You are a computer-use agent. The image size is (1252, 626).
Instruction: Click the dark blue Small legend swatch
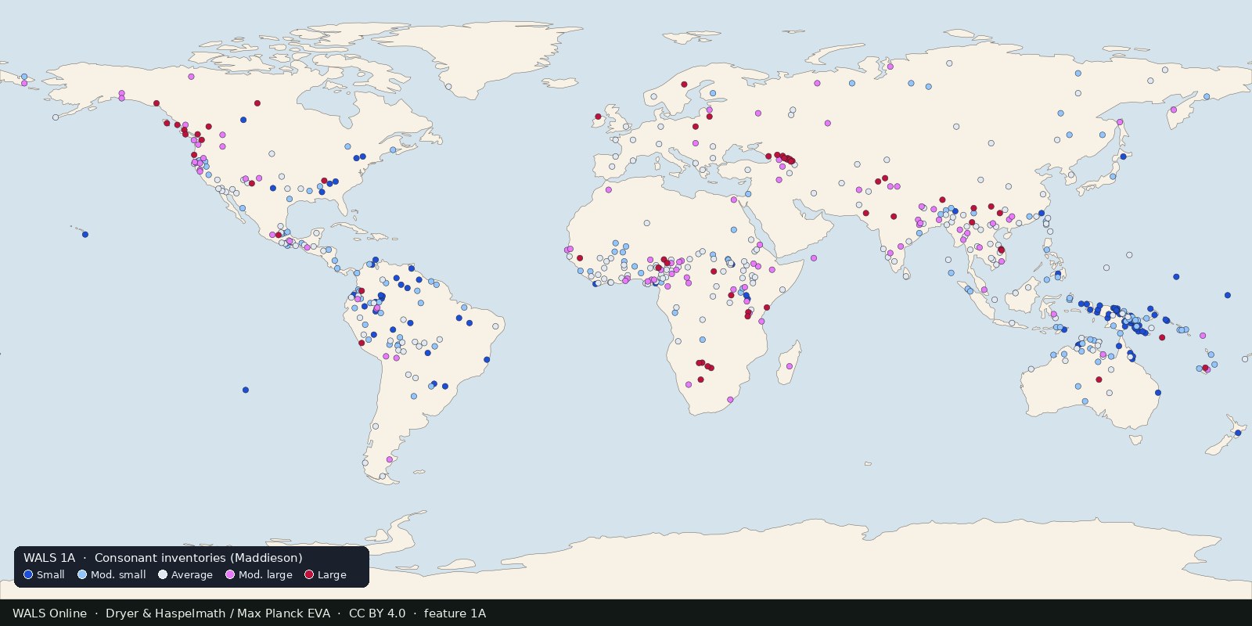[28, 574]
